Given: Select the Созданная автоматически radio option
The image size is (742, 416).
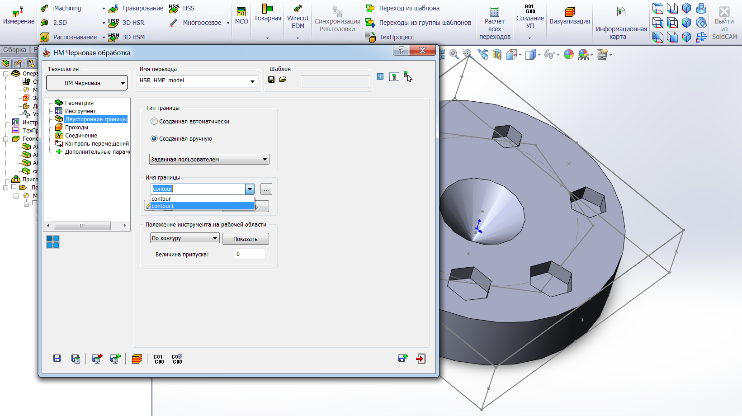Looking at the screenshot, I should 154,121.
